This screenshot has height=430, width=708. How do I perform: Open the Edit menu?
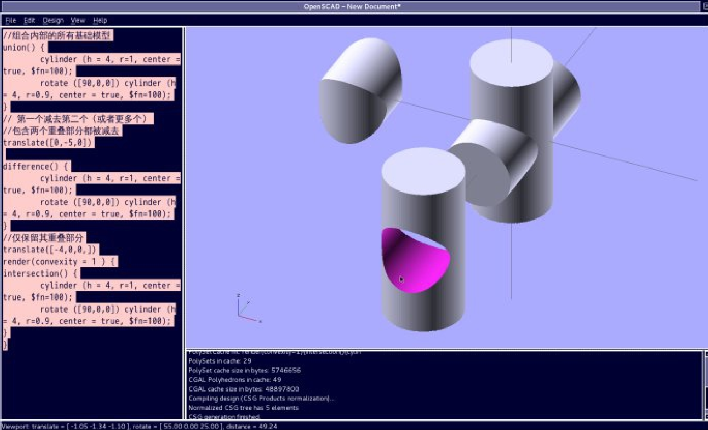coord(29,20)
